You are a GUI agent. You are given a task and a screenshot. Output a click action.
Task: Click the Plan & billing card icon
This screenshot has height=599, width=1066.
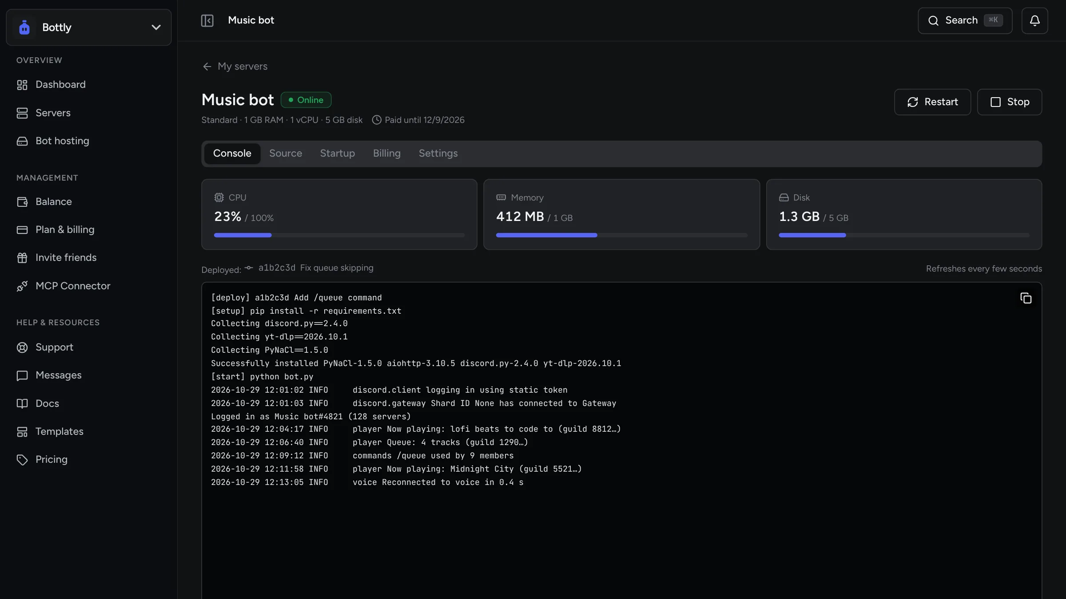tap(22, 230)
